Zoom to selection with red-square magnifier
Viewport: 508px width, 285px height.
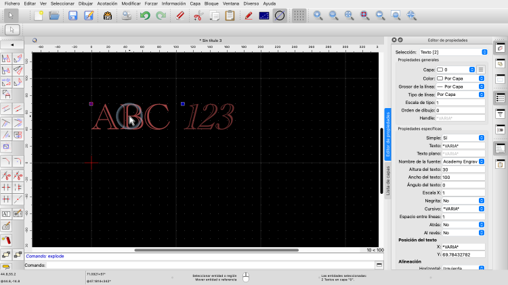tap(364, 16)
